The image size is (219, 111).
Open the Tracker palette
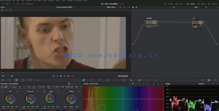116,80
